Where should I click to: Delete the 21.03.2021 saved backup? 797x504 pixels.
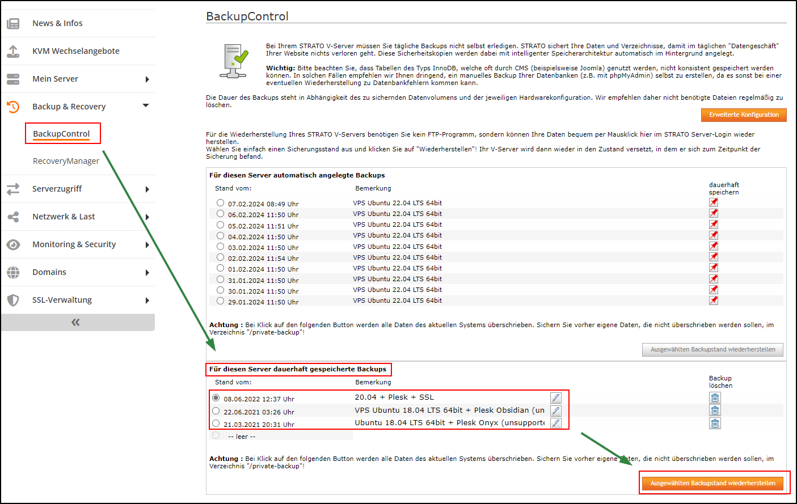715,423
